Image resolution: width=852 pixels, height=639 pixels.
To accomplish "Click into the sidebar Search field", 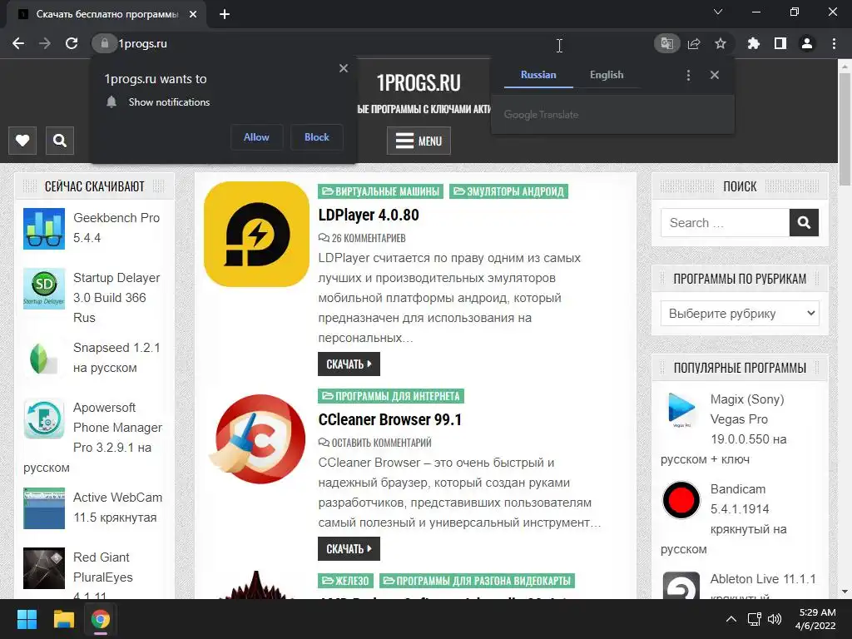I will coord(725,223).
